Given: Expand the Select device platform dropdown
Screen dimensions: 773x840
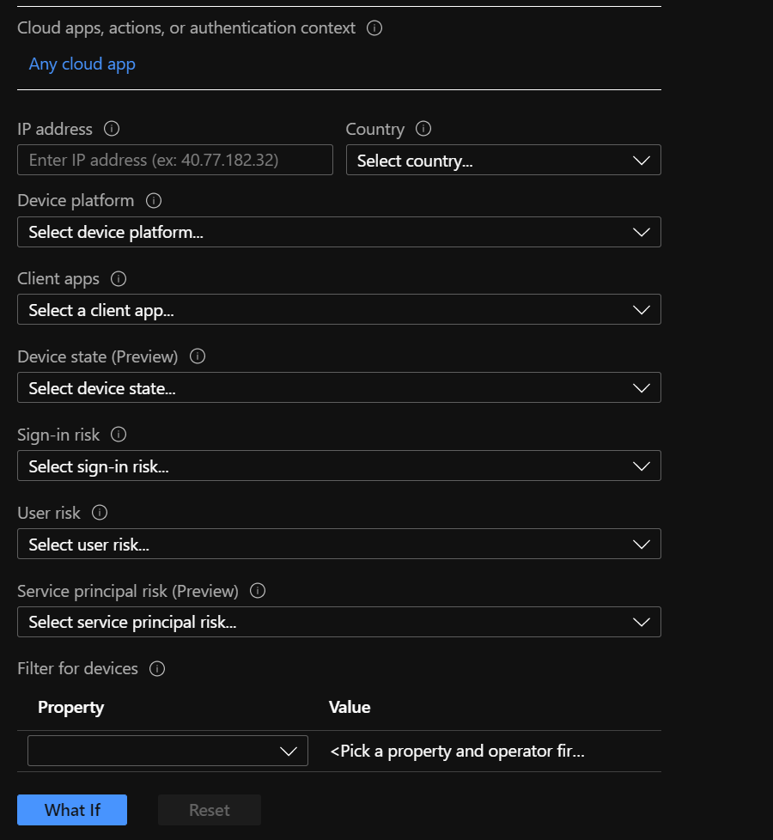Looking at the screenshot, I should coord(338,232).
